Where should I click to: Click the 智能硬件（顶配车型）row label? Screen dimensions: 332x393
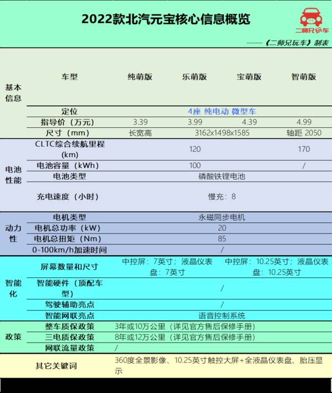[70, 288]
